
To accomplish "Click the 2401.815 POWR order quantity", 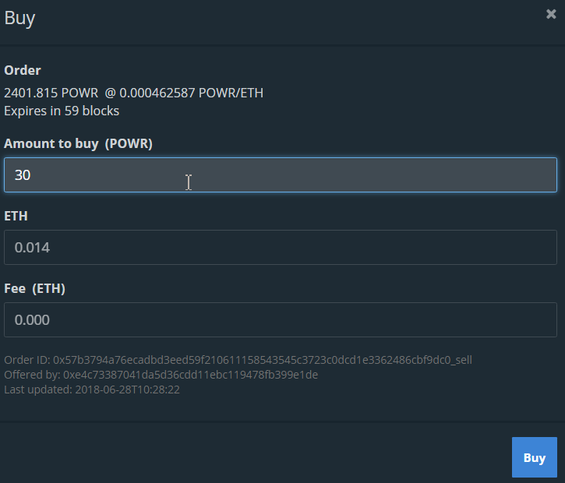I will point(51,93).
